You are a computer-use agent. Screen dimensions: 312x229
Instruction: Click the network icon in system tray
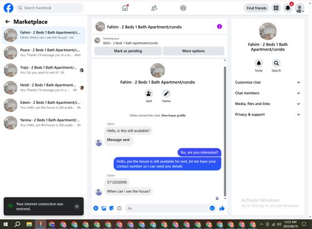click(273, 224)
